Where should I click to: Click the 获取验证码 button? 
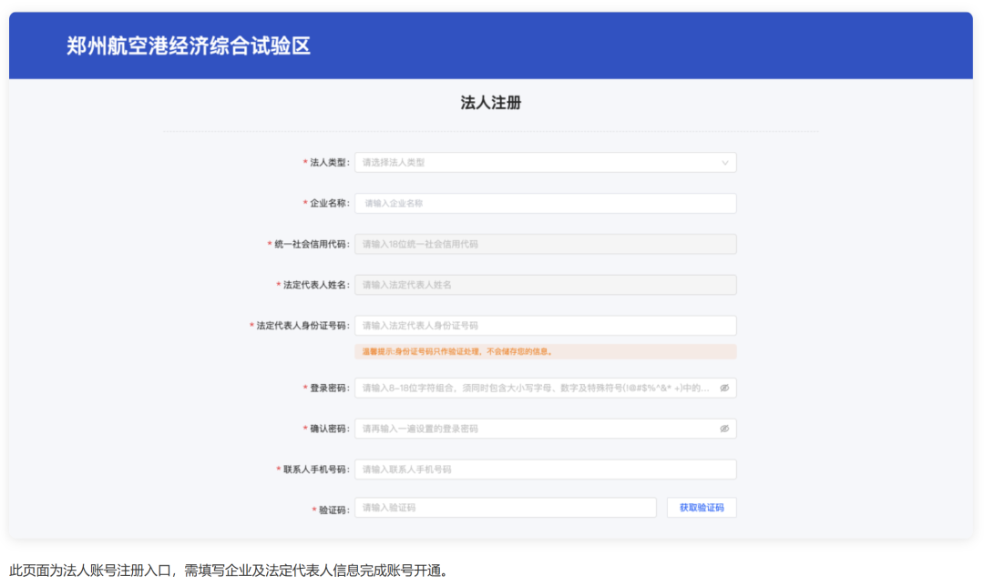point(702,508)
